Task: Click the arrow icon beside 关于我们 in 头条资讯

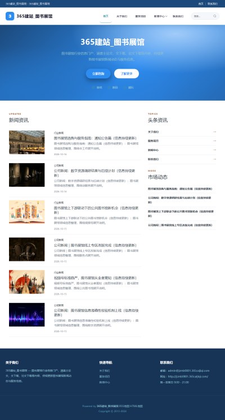Action: tap(214, 132)
